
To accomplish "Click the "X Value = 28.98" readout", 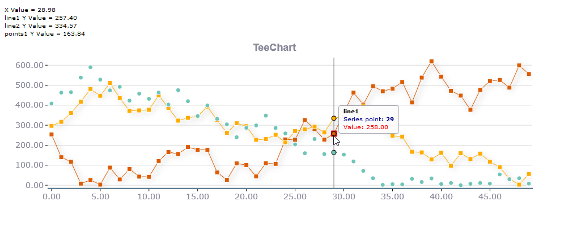I will pyautogui.click(x=30, y=10).
